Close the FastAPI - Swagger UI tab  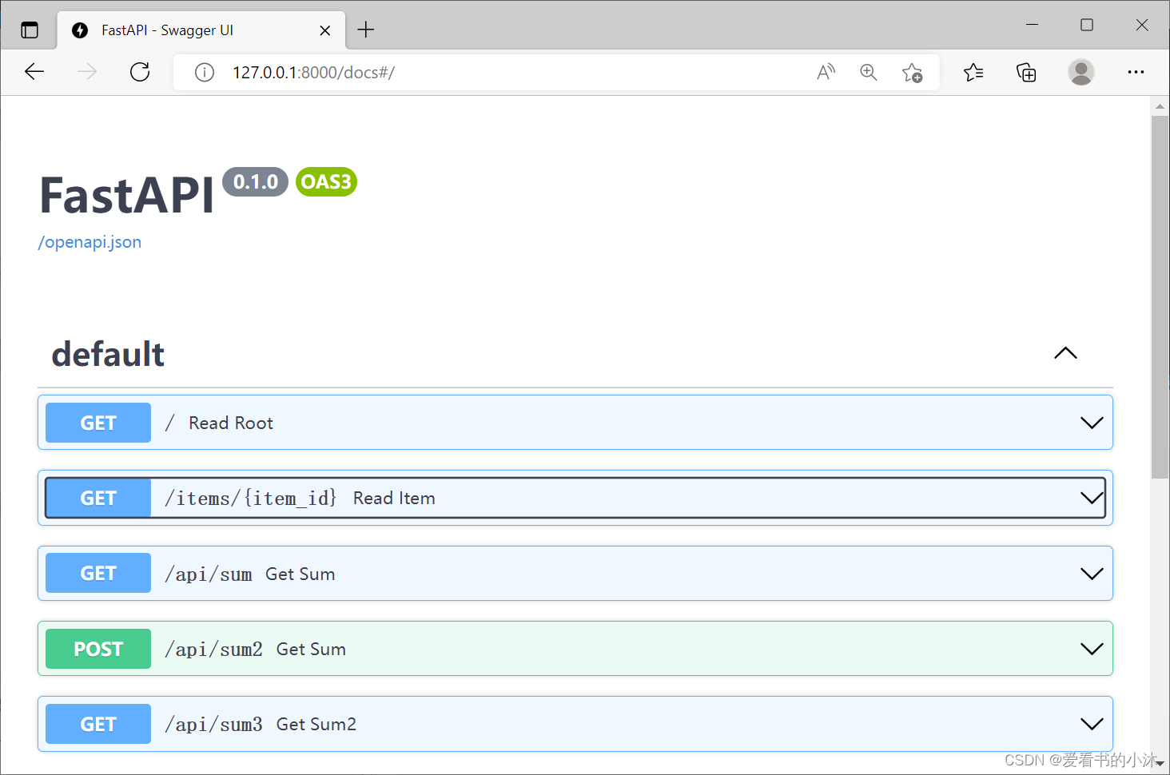click(325, 30)
